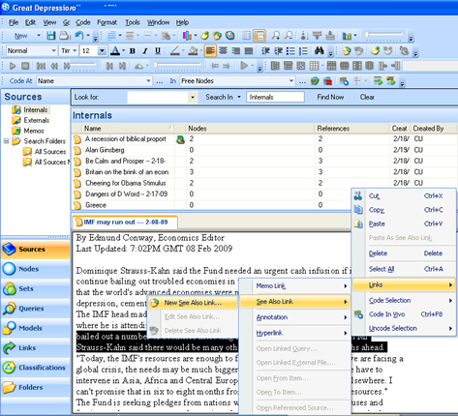This screenshot has width=458, height=416.
Task: Click the font color A icon
Action: [x=115, y=51]
